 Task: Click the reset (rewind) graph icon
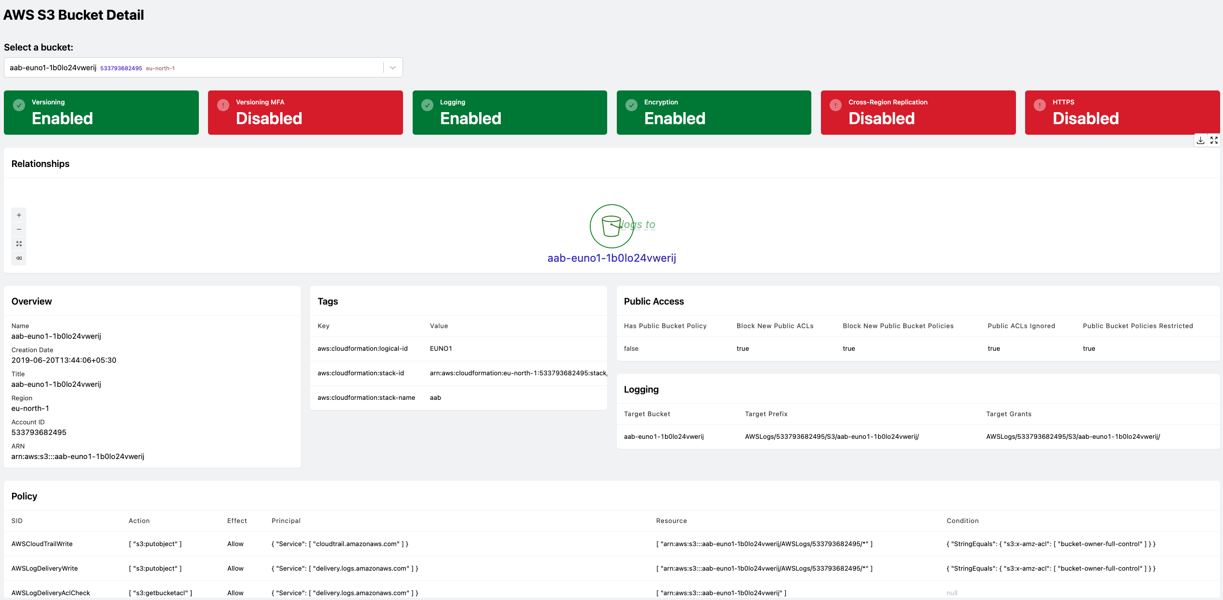pos(19,258)
